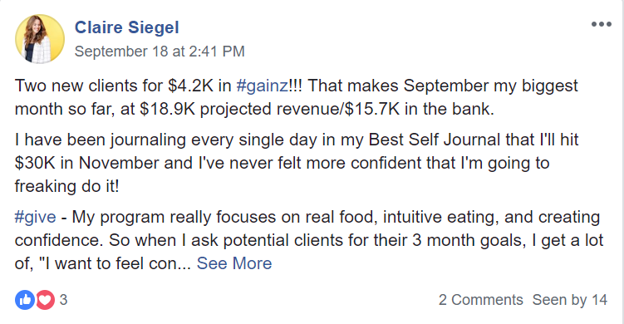
Task: Open Claire Siegel's profile picture
Action: [x=40, y=39]
